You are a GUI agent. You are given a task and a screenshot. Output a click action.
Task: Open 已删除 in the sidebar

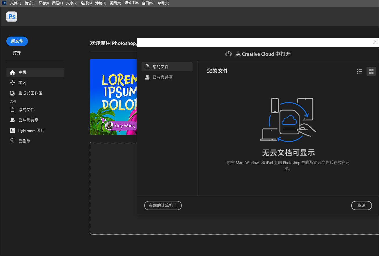point(35,141)
